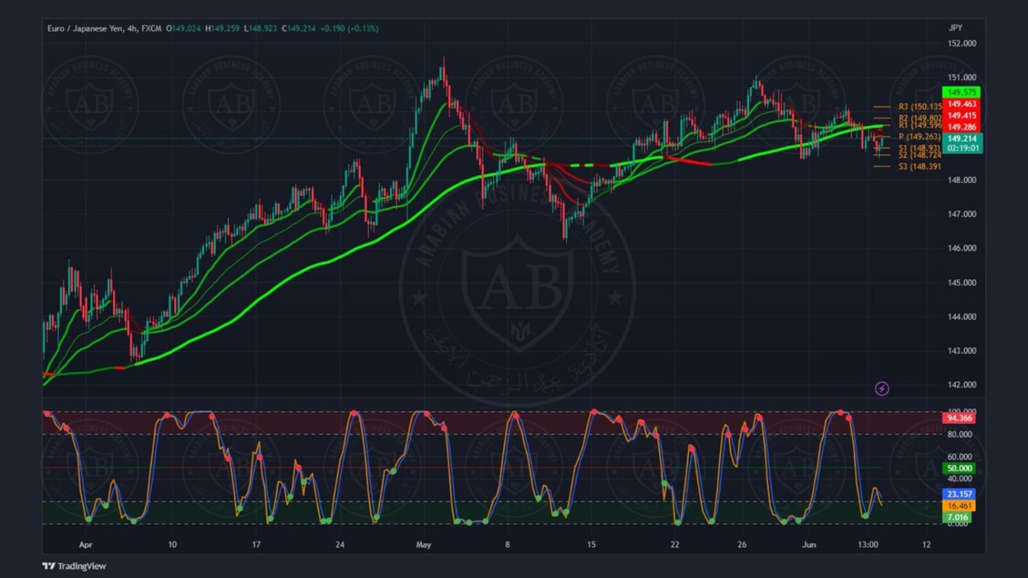Select the S3 (148.391 pivot label

pyautogui.click(x=920, y=166)
